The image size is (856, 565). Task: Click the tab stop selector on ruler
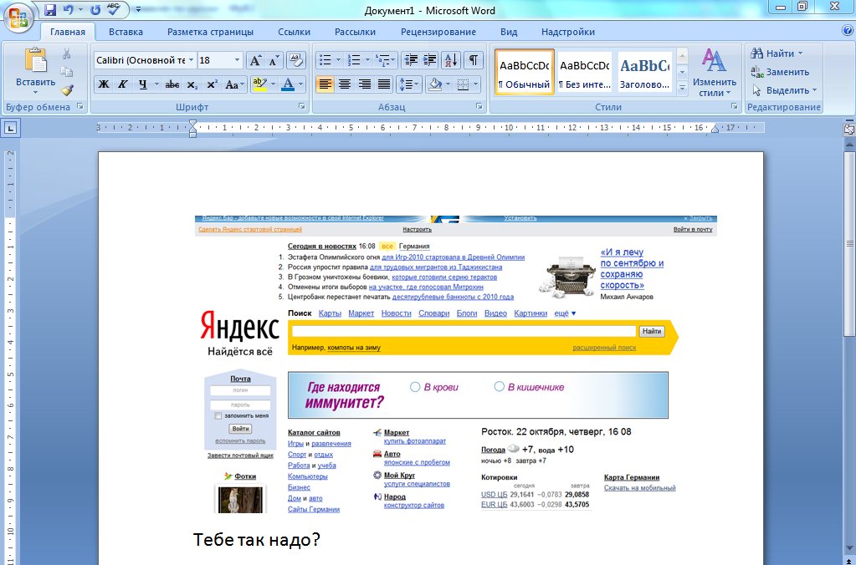tap(10, 129)
